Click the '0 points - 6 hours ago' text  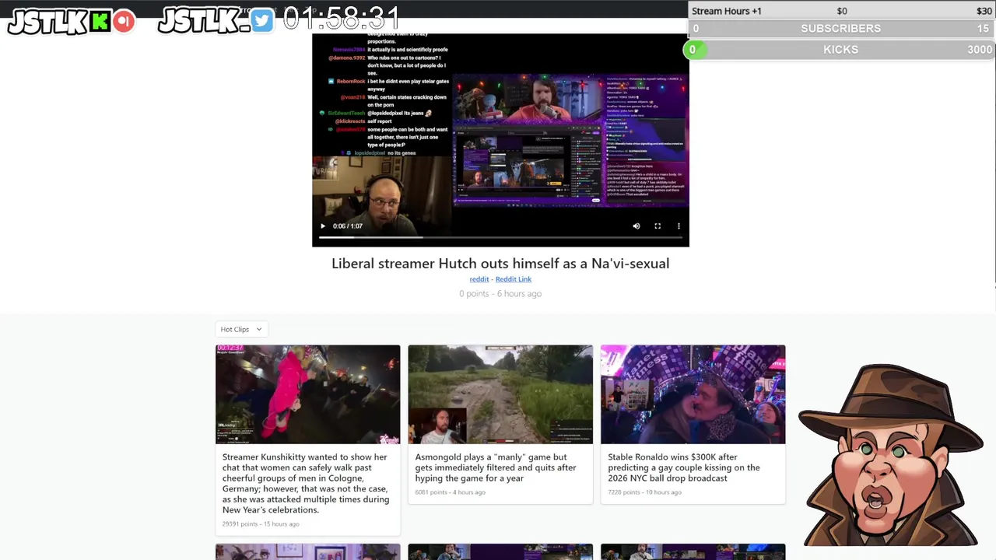(x=500, y=294)
